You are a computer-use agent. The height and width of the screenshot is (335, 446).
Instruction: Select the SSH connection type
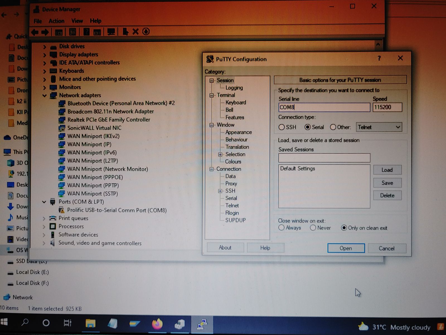pyautogui.click(x=282, y=127)
